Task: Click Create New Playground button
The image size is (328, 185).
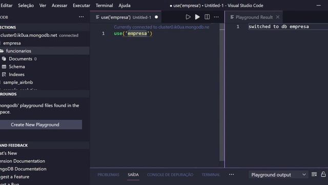Action: point(41,124)
